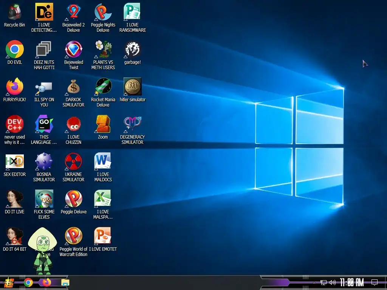Open the network status tray icon

click(324, 282)
